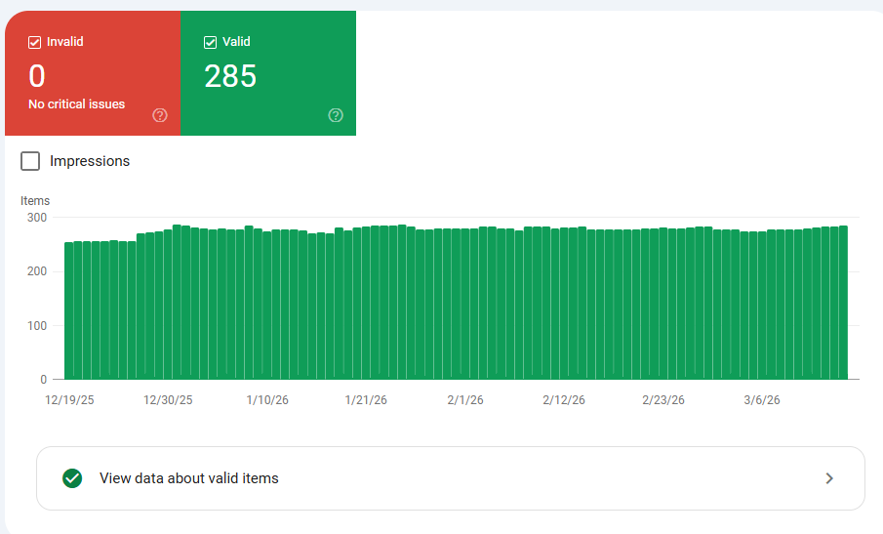The height and width of the screenshot is (534, 883).
Task: Click the 12/19/25 date label
Action: [x=69, y=400]
